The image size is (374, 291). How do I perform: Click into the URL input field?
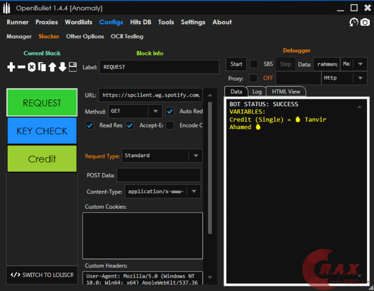click(150, 94)
